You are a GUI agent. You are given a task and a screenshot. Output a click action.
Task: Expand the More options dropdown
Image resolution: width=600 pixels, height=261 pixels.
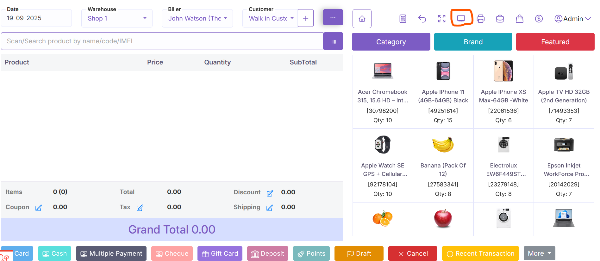(x=539, y=253)
